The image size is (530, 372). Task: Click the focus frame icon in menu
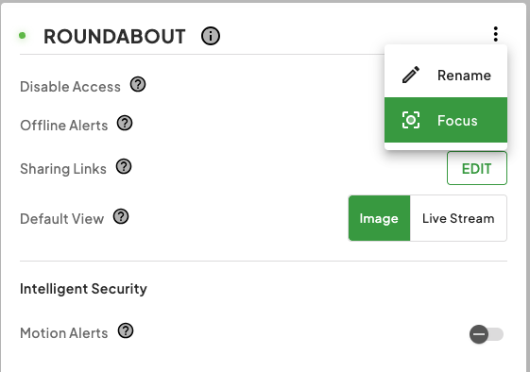(x=411, y=120)
